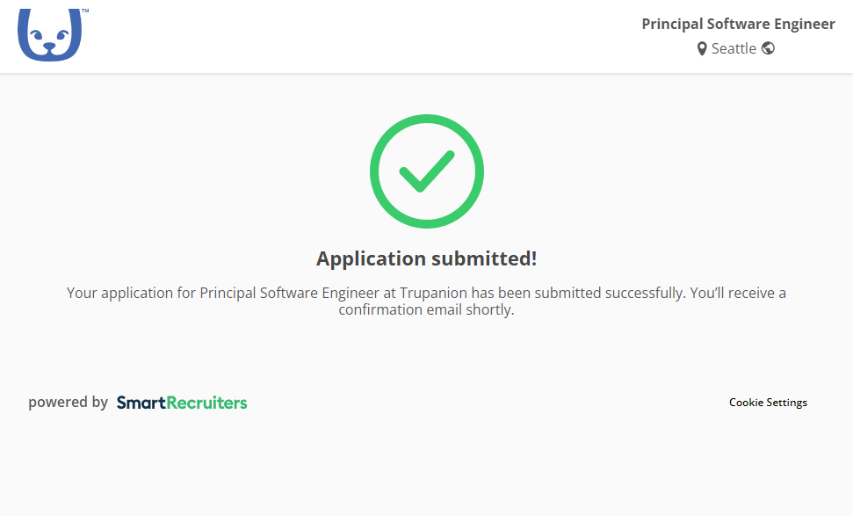Click the green "Recruiters" wordmark text
The height and width of the screenshot is (516, 853).
click(207, 403)
